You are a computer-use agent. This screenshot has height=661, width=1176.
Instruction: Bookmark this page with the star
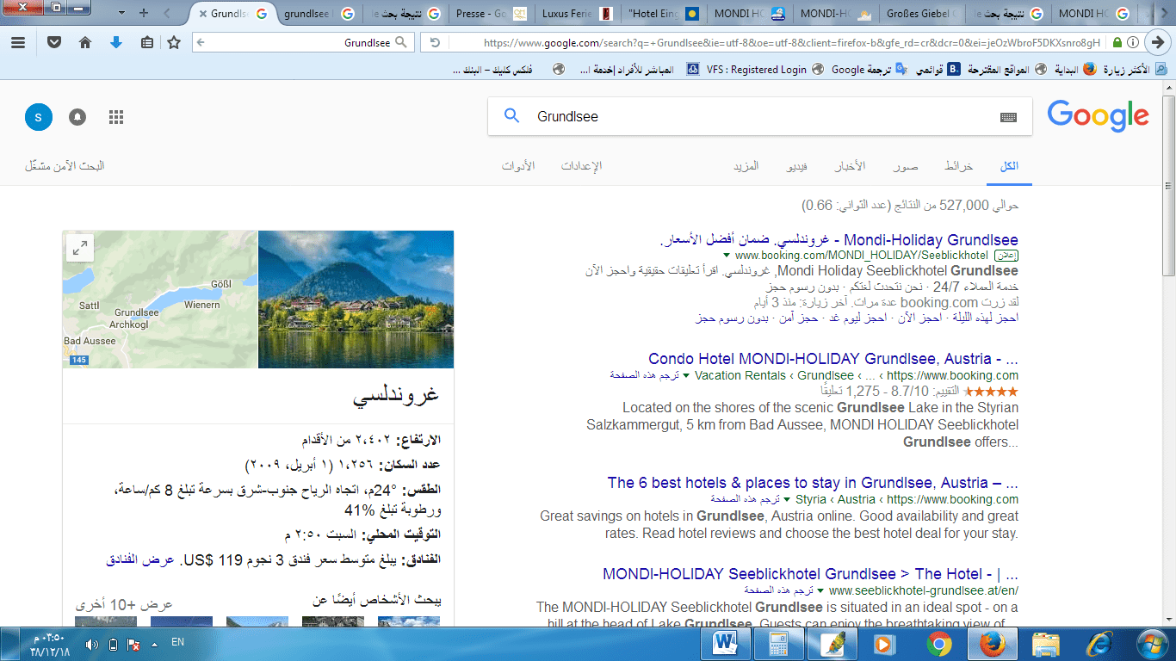point(174,42)
